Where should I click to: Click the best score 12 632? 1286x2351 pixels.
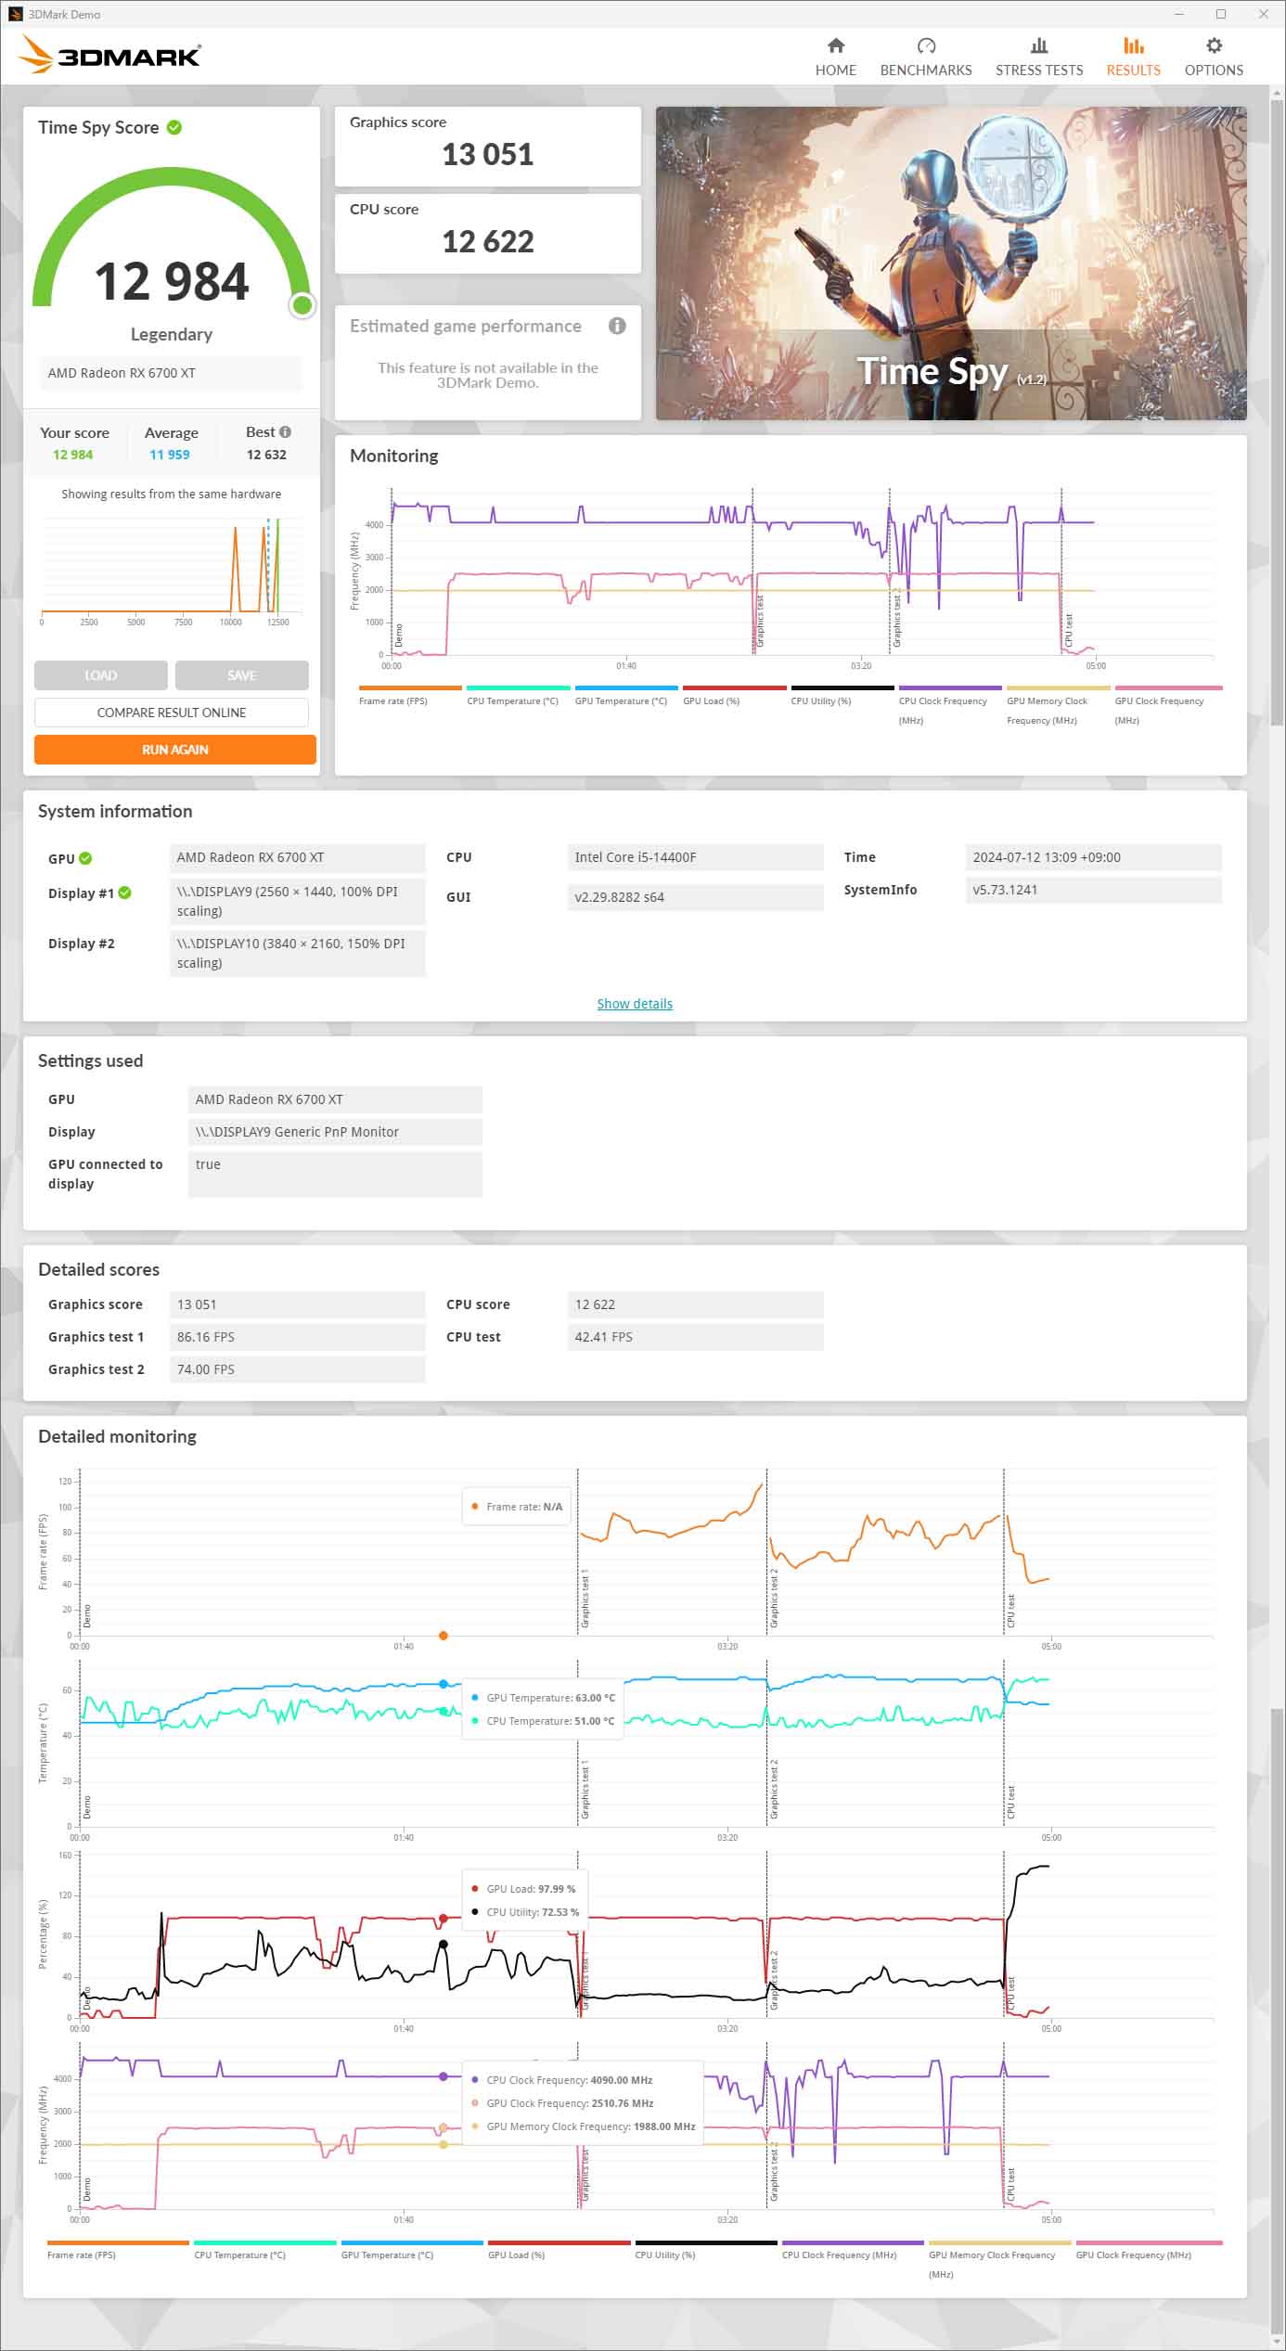click(x=266, y=455)
